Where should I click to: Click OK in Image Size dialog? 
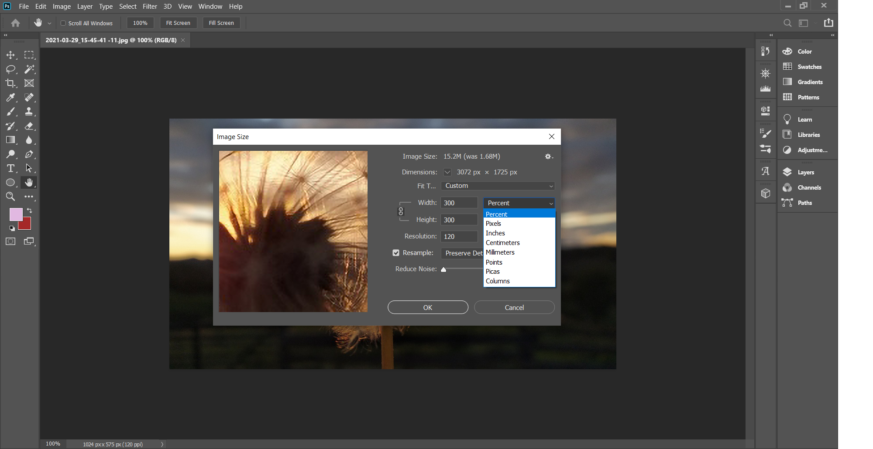pyautogui.click(x=428, y=307)
